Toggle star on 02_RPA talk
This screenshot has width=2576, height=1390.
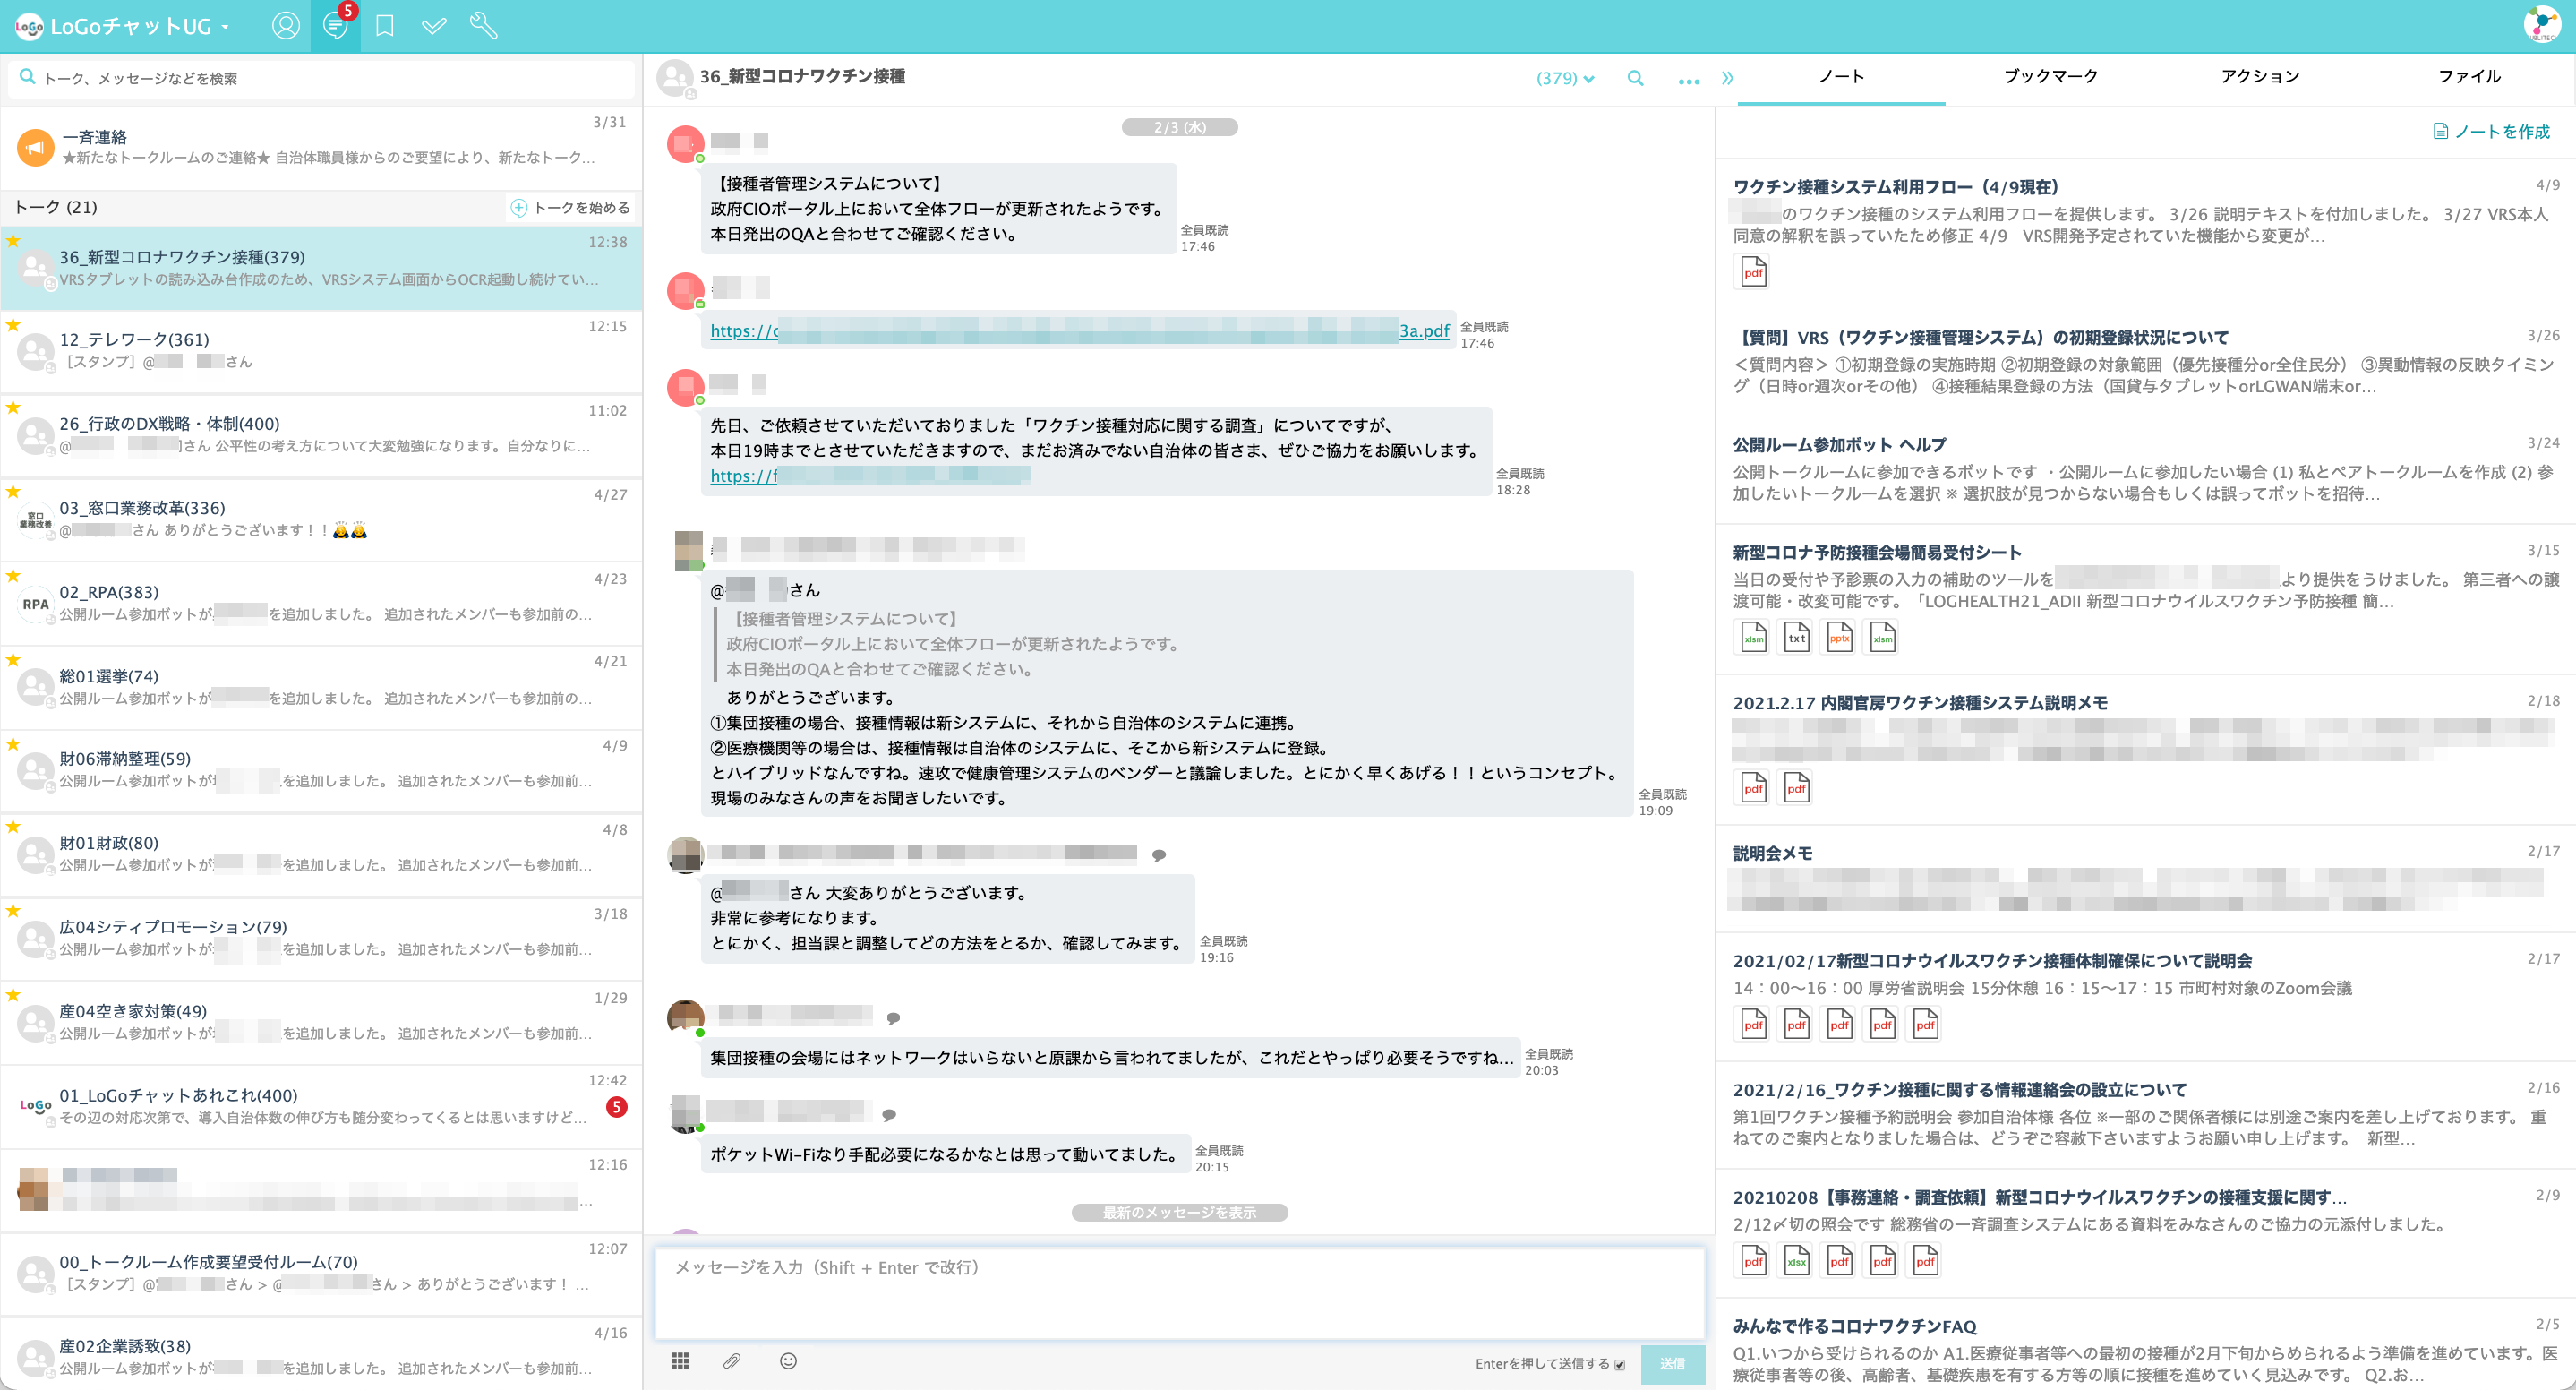click(13, 575)
